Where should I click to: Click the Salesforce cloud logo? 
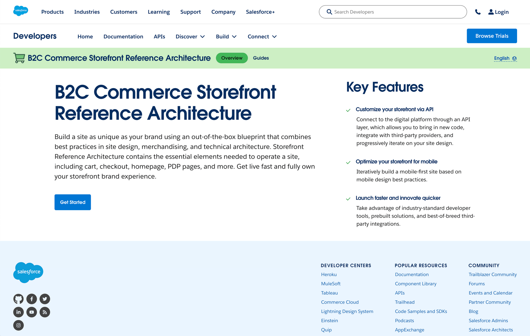click(21, 11)
